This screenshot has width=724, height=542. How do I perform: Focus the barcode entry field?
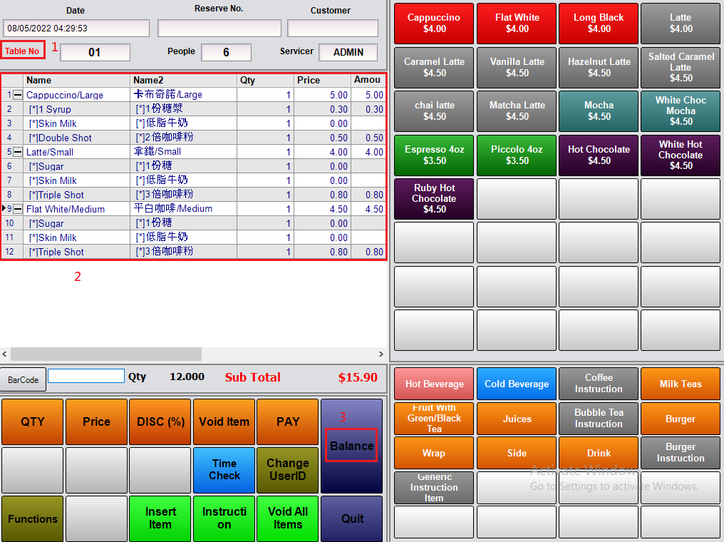tap(86, 376)
